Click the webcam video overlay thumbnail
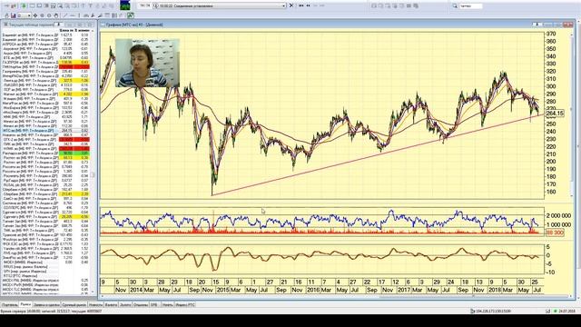 [x=147, y=63]
